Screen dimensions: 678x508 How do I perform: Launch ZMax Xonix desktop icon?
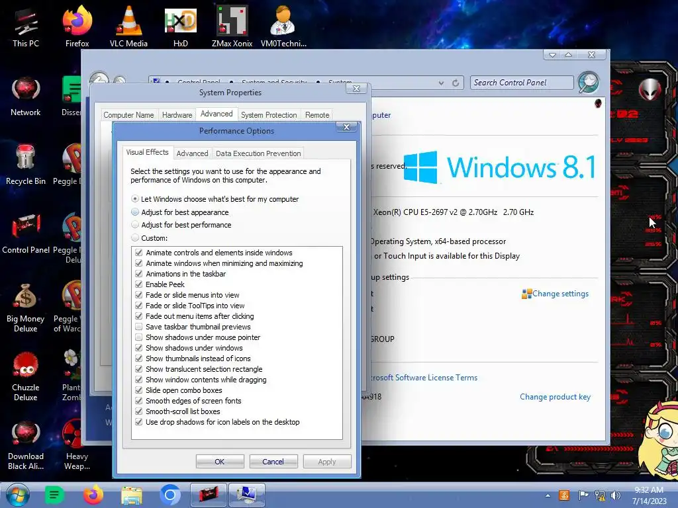click(232, 28)
